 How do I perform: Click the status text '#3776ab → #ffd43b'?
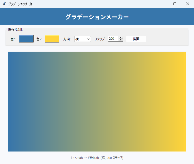click(x=85, y=158)
